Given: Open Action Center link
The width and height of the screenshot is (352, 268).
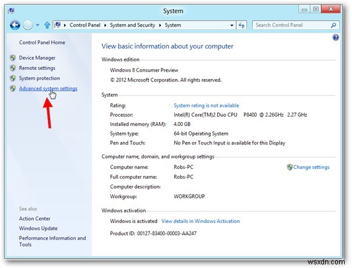Looking at the screenshot, I should click(x=35, y=219).
